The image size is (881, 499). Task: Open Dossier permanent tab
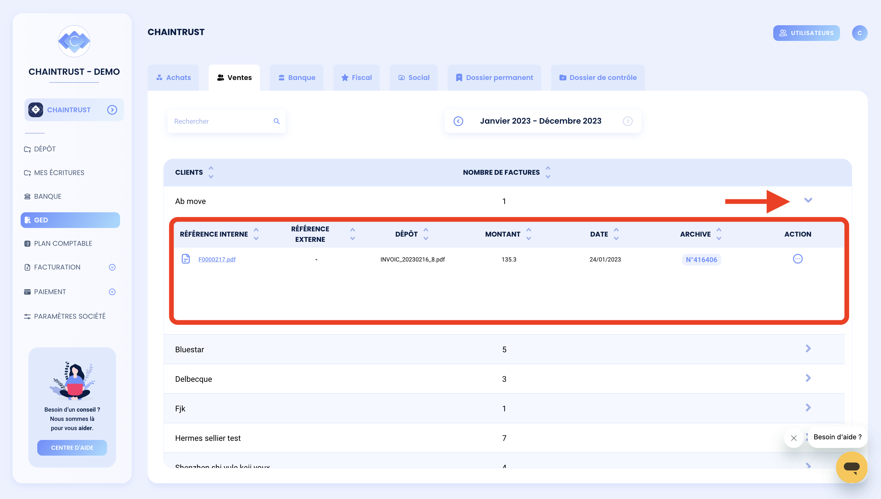494,78
